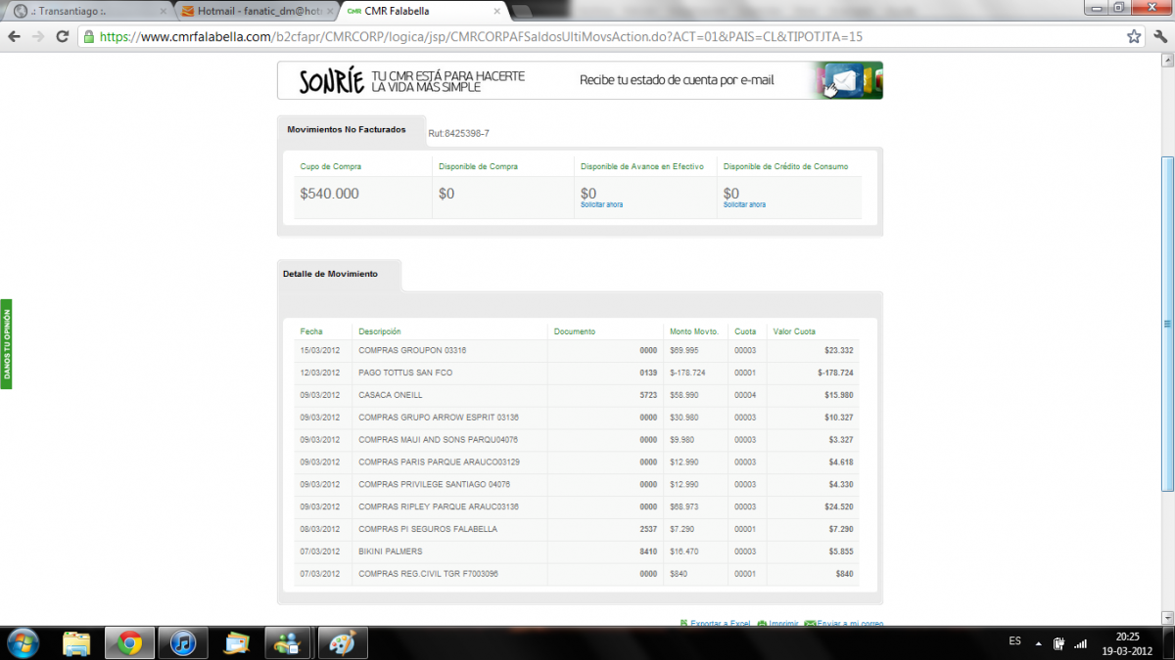Open the Windows Start menu
Screen dimensions: 1175x660
click(22, 642)
